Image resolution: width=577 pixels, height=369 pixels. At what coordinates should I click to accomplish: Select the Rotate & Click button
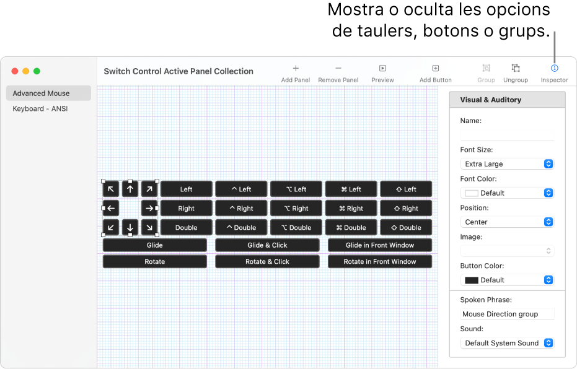267,262
